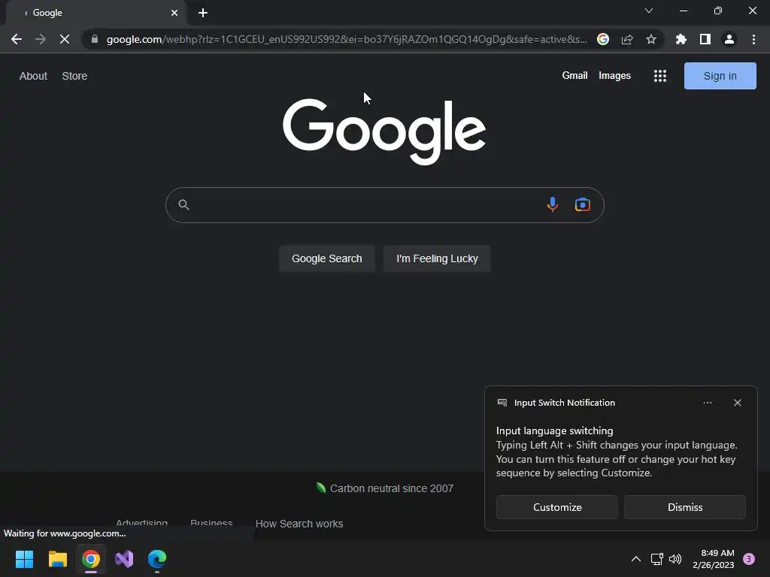Close the Input Switch Notification
This screenshot has width=770, height=577.
pos(737,403)
